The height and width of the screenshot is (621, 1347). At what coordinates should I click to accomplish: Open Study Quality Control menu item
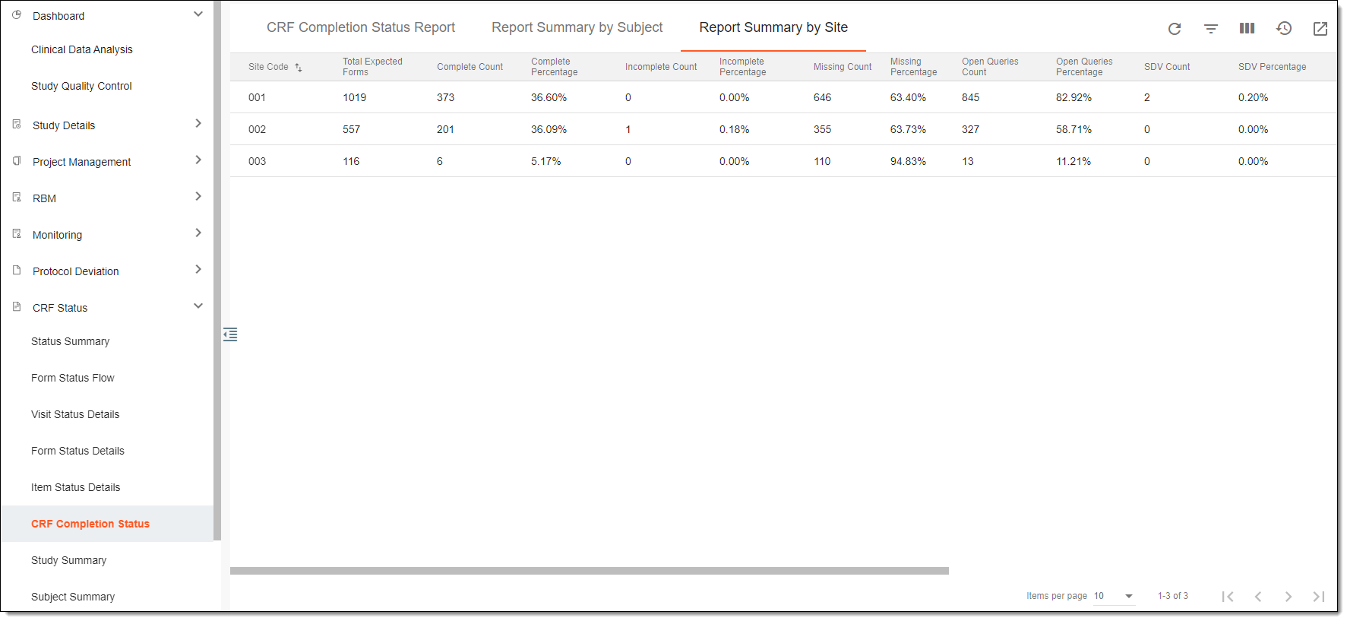pyautogui.click(x=81, y=86)
